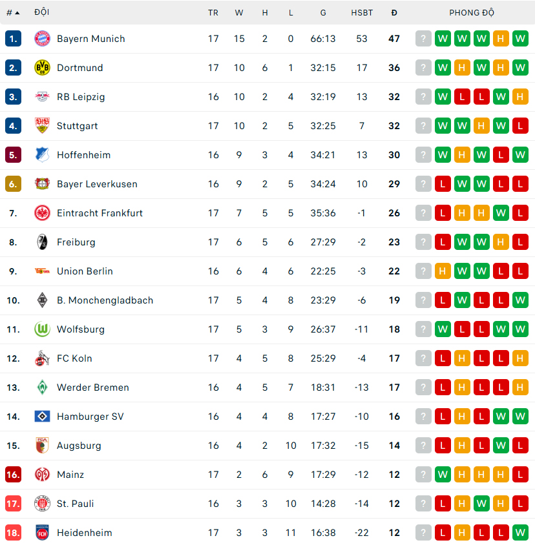Expand the pending '?' form badge for Bayern Munich

(423, 39)
